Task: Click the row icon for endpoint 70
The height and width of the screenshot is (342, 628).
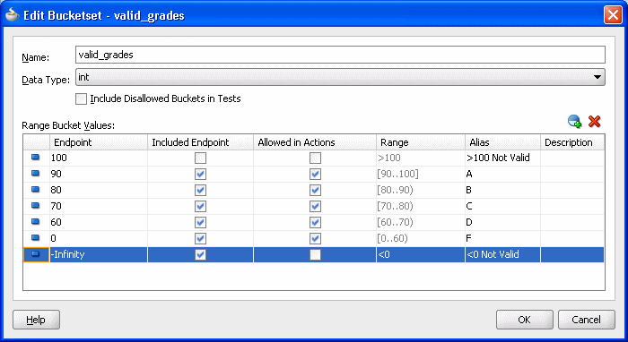Action: pos(36,206)
